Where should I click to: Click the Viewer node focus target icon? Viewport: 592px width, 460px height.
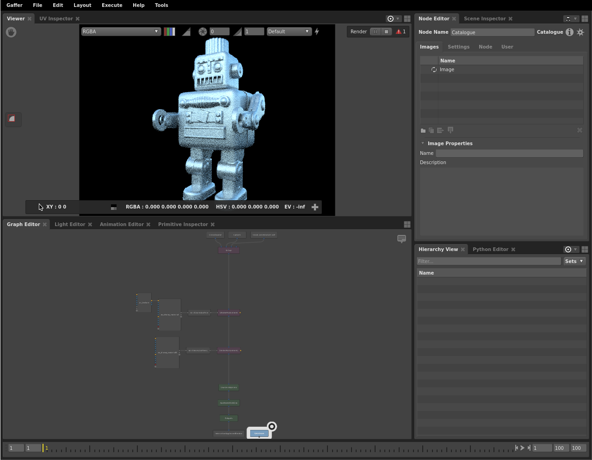tap(390, 18)
